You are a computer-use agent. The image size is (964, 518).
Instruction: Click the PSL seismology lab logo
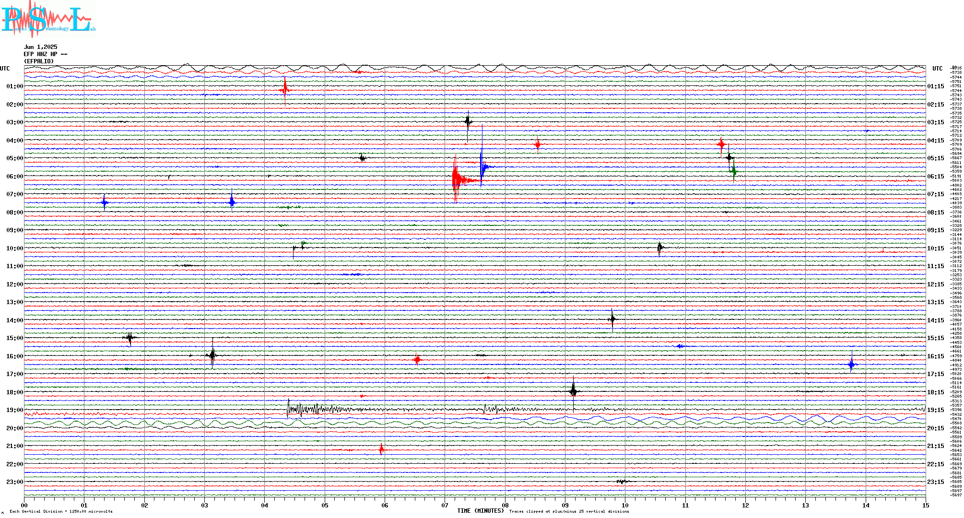pos(48,18)
